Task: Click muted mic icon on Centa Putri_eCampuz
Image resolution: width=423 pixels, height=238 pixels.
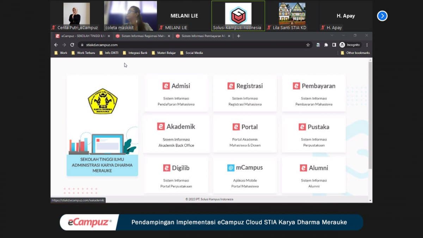Action: coord(54,28)
